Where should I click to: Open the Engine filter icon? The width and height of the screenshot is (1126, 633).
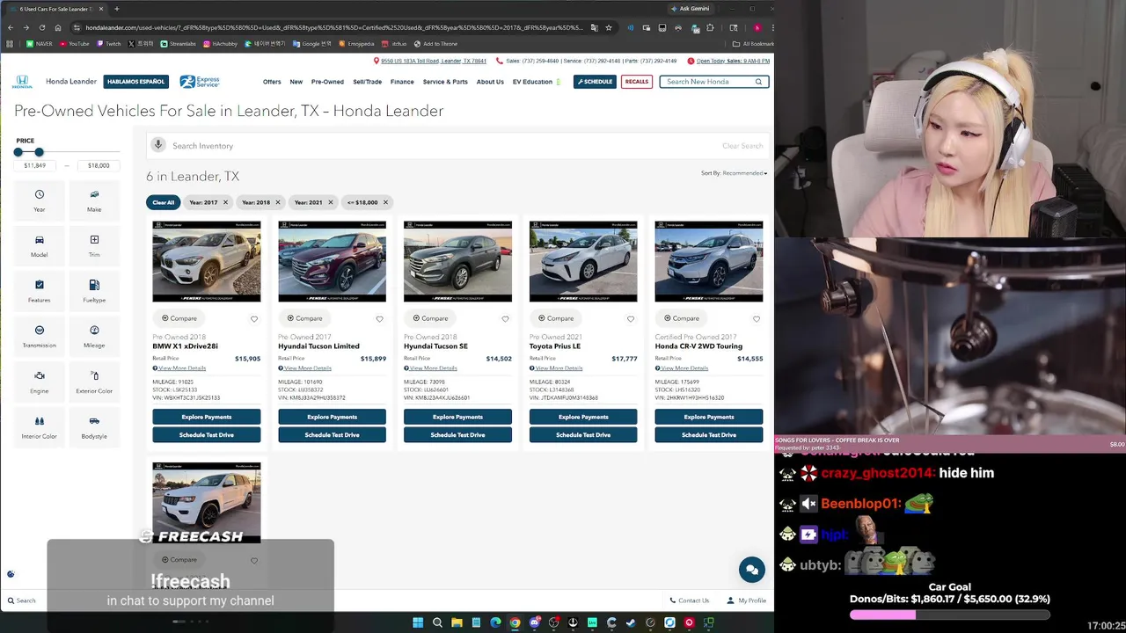pos(39,376)
